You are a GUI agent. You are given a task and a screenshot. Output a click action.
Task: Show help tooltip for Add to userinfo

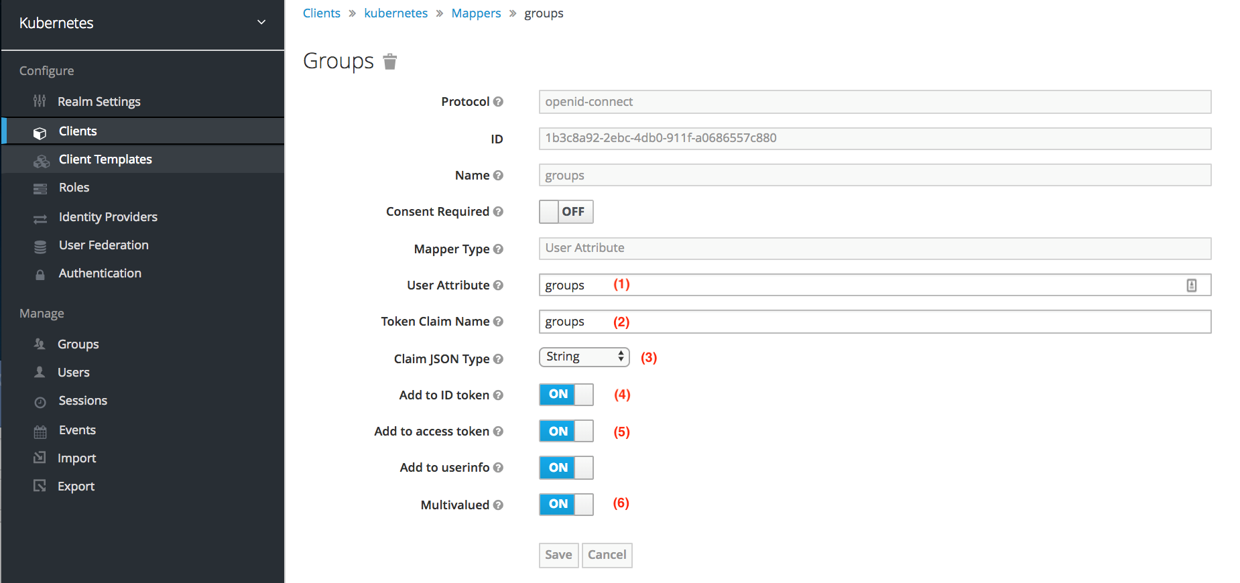click(x=498, y=468)
